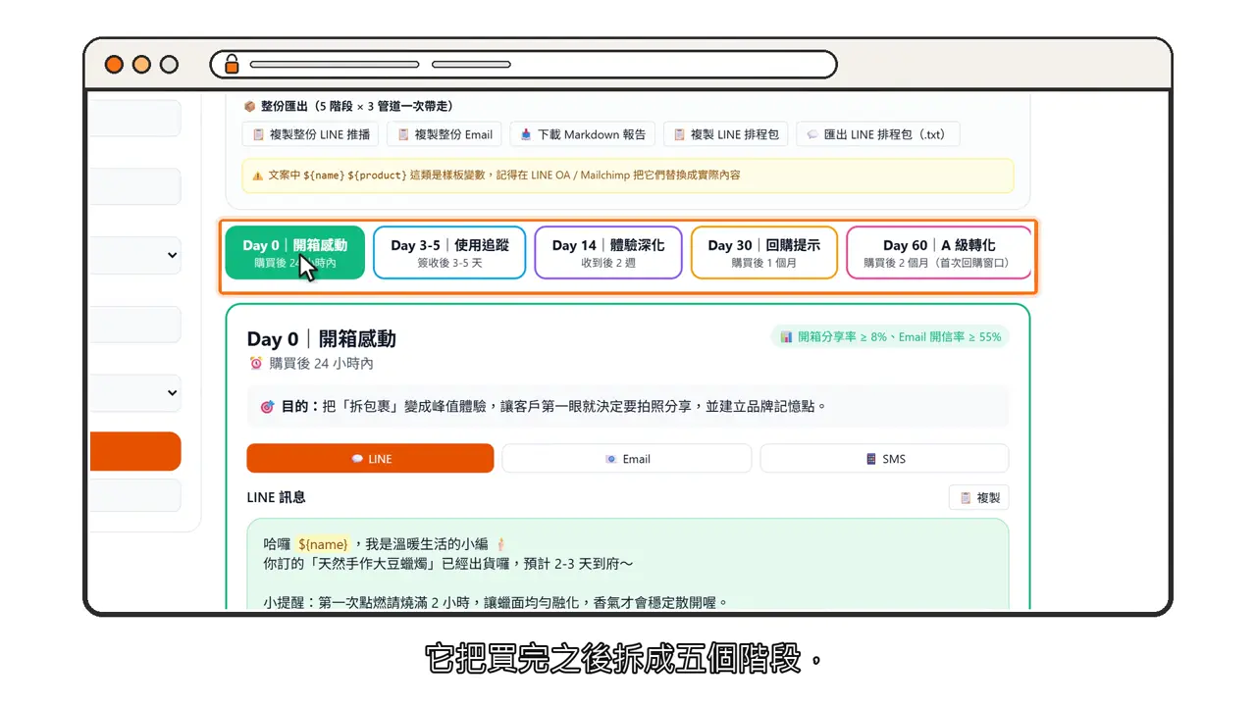Click the clipboard icon on 複製整份 Email

402,134
